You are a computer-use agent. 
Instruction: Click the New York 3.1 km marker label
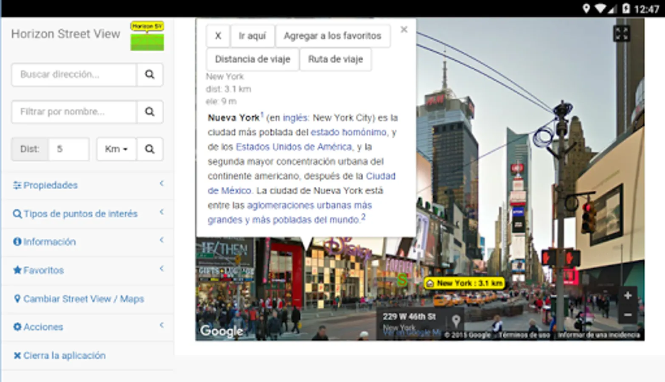465,283
